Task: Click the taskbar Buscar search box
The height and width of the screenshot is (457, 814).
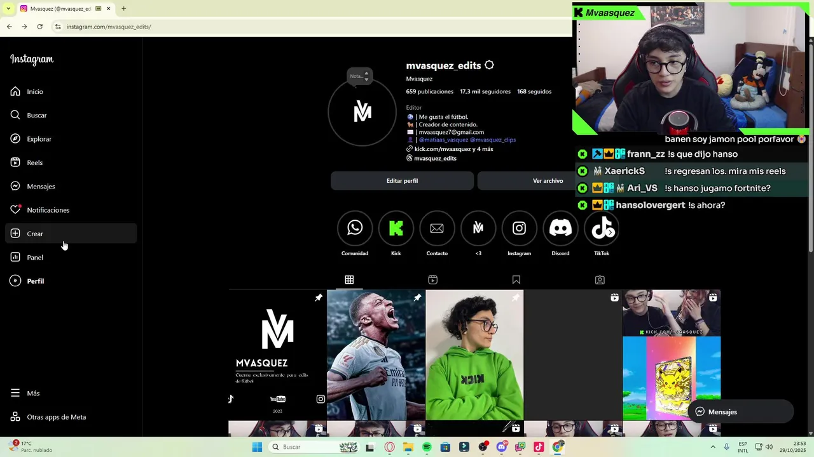Action: point(314,447)
